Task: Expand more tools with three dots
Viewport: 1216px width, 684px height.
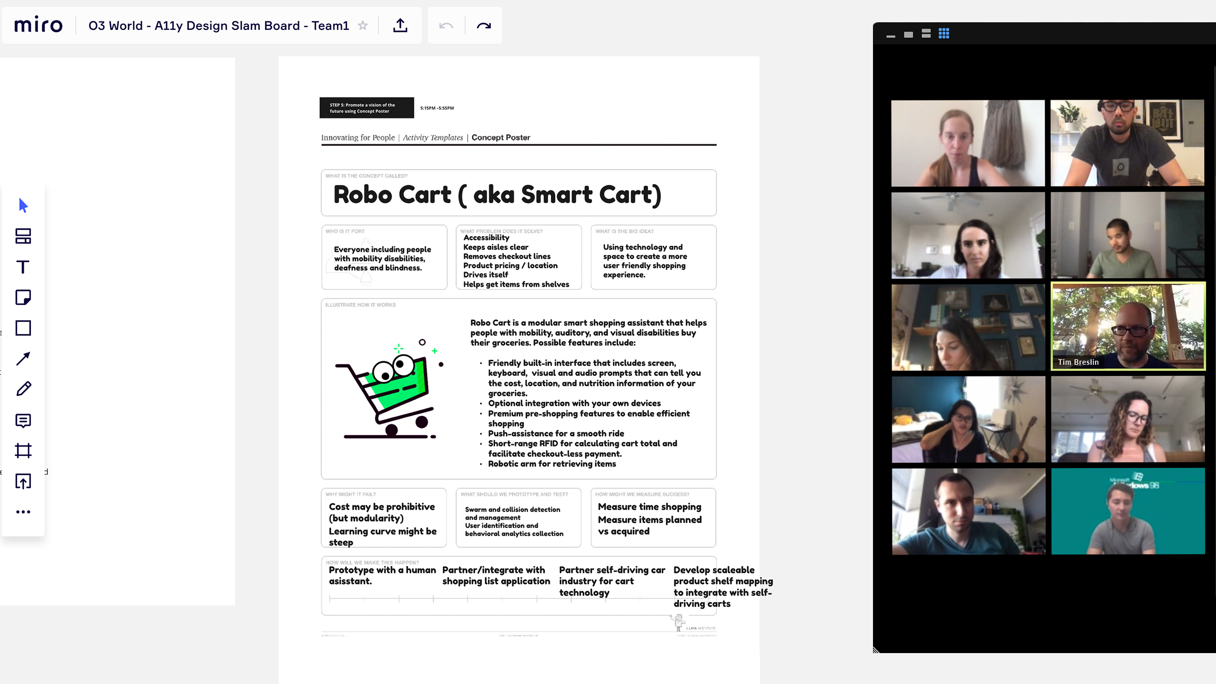Action: [x=23, y=512]
